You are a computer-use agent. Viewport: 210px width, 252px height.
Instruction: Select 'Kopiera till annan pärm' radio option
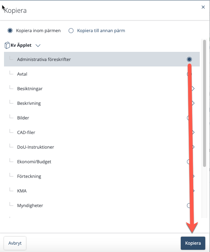71,31
